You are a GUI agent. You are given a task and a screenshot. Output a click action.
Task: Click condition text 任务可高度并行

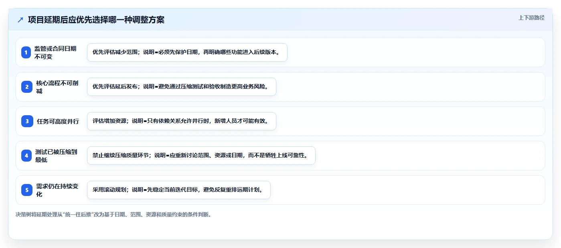(58, 121)
